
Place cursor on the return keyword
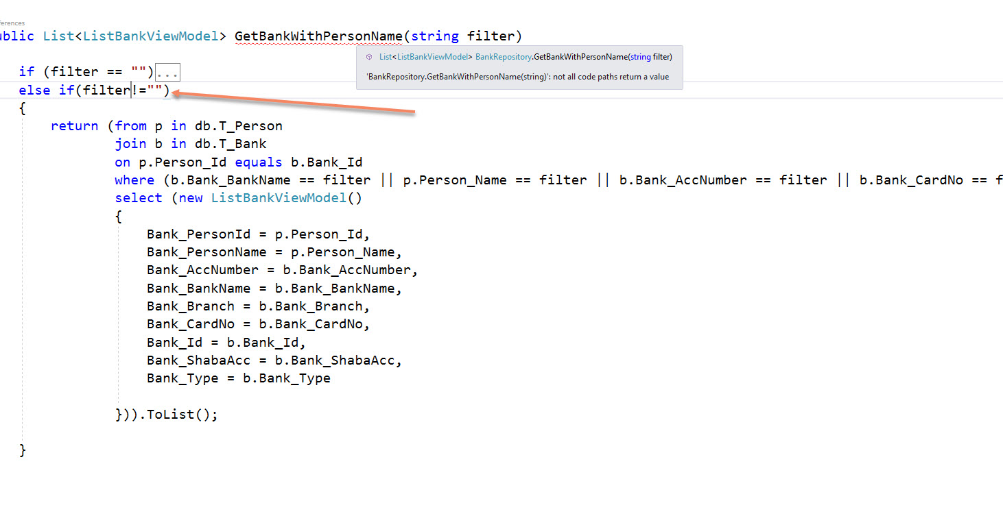point(74,126)
